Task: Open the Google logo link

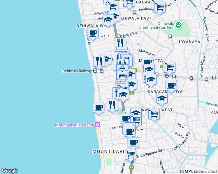Action: click(x=10, y=171)
